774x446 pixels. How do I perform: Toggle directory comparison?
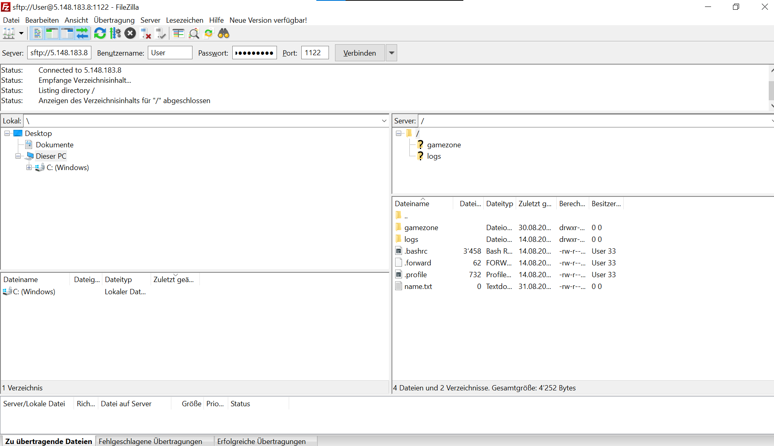194,33
